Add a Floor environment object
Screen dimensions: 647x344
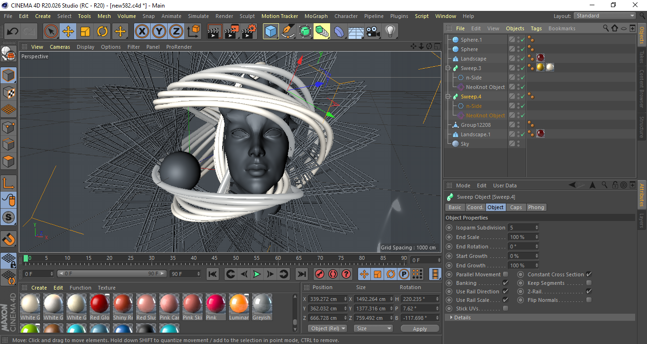(x=356, y=32)
